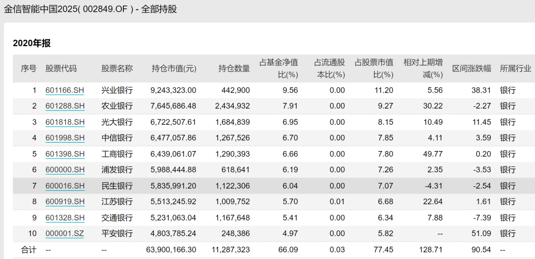Image resolution: width=535 pixels, height=259 pixels.
Task: Open stock code link 601998.SH
Action: click(x=65, y=138)
